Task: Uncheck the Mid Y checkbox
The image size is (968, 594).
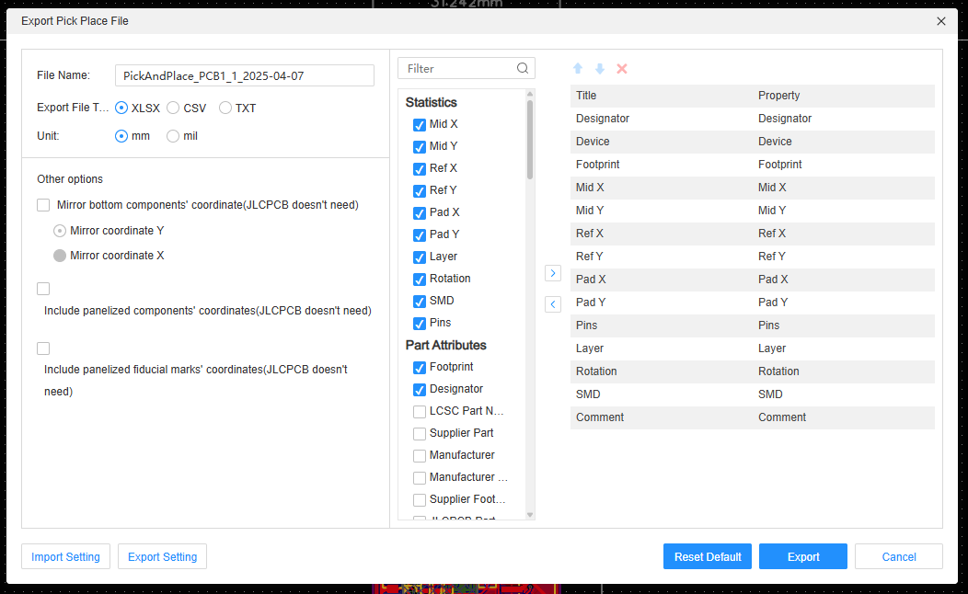Action: pyautogui.click(x=420, y=147)
